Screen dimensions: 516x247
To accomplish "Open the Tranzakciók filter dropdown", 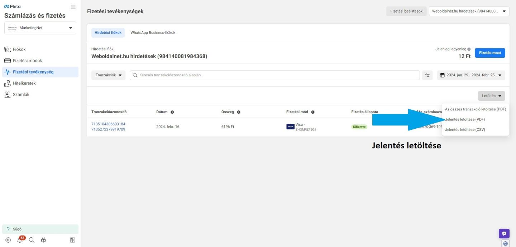I will (x=108, y=75).
